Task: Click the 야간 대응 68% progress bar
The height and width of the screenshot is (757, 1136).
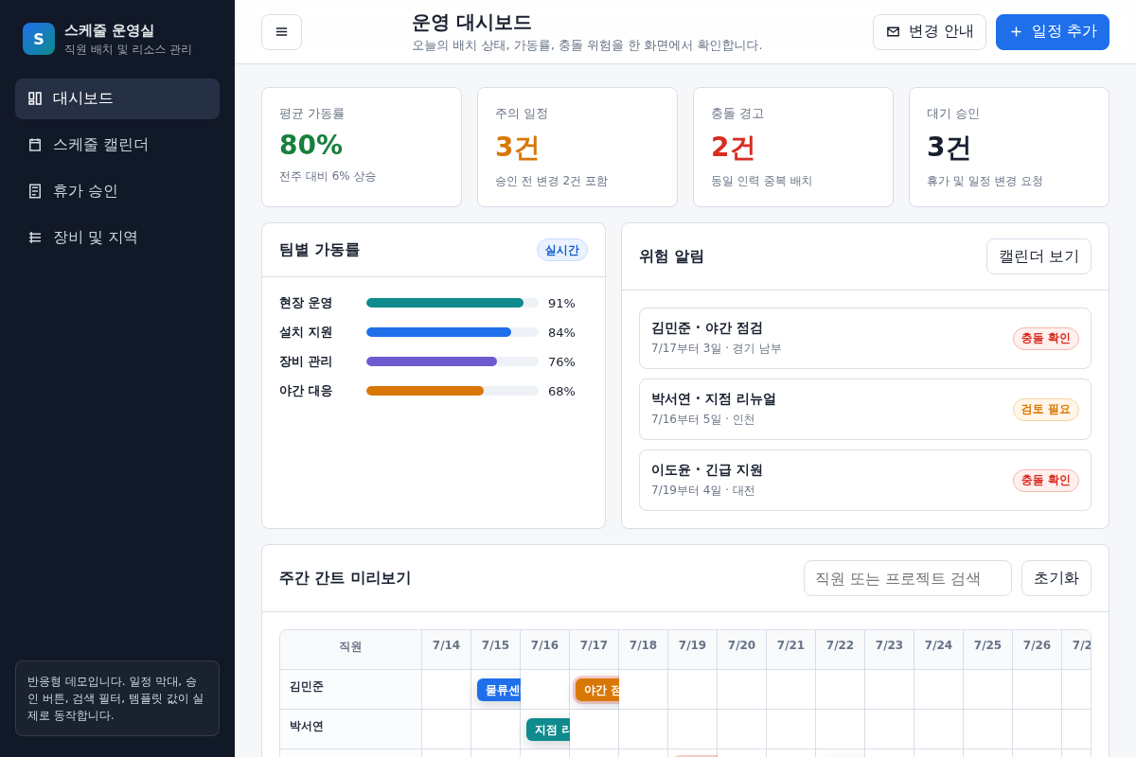Action: tap(453, 391)
